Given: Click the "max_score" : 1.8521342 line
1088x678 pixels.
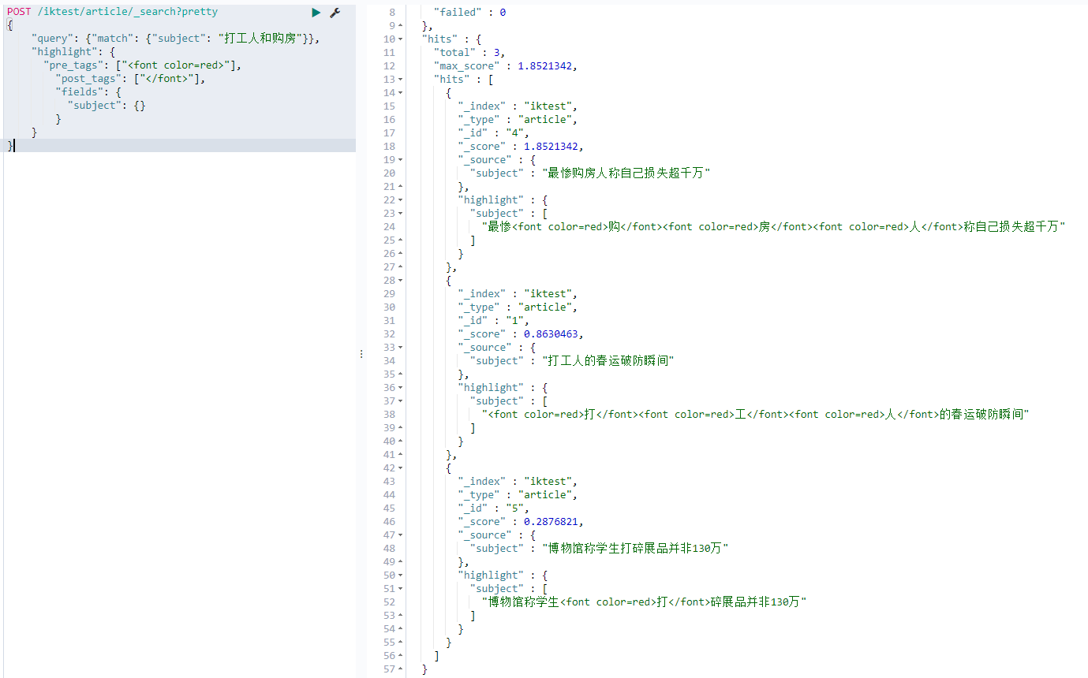Looking at the screenshot, I should [x=506, y=66].
